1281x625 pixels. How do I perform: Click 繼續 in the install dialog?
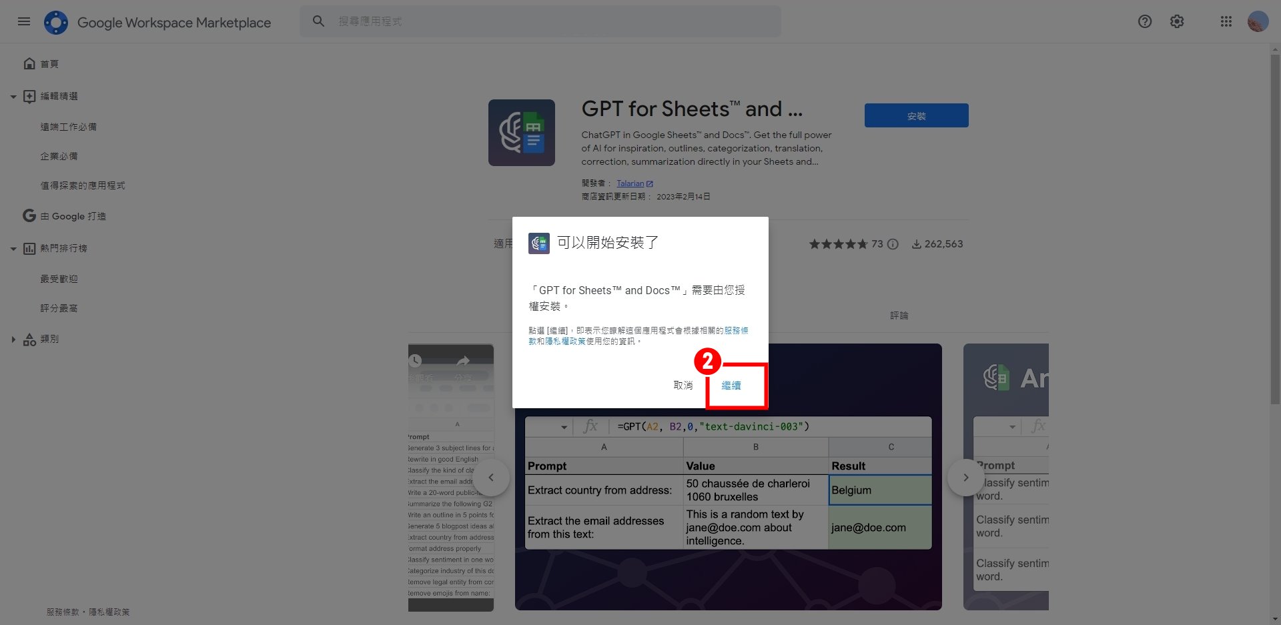click(x=731, y=386)
